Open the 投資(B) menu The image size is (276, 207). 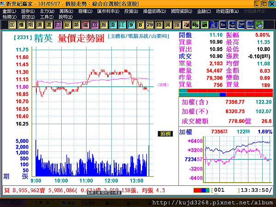pyautogui.click(x=131, y=11)
